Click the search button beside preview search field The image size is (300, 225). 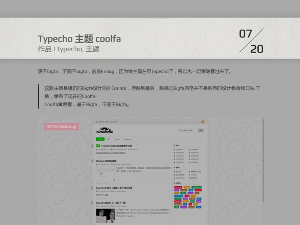[x=201, y=130]
